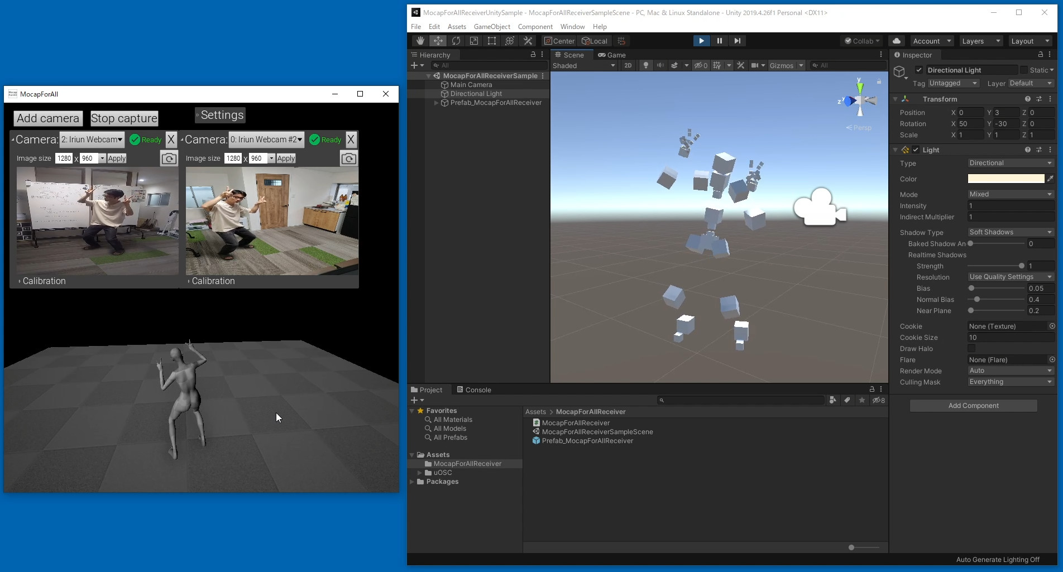This screenshot has height=572, width=1063.
Task: Toggle scene audio in Scene view toolbar
Action: (660, 65)
